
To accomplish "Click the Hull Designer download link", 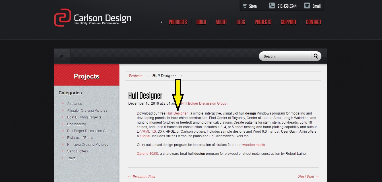I will pyautogui.click(x=177, y=113).
